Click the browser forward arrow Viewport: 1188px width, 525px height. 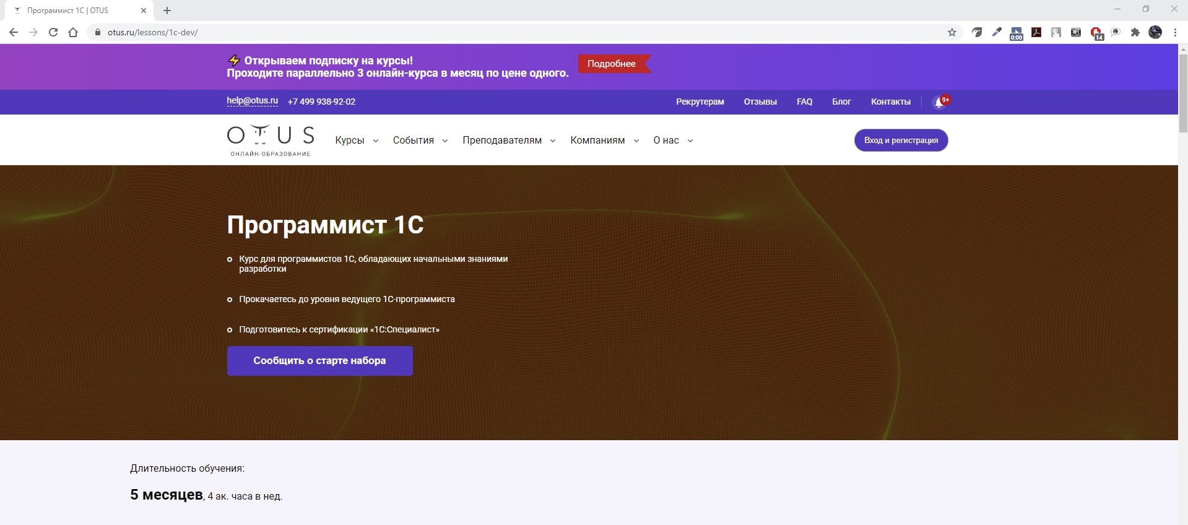click(x=33, y=32)
